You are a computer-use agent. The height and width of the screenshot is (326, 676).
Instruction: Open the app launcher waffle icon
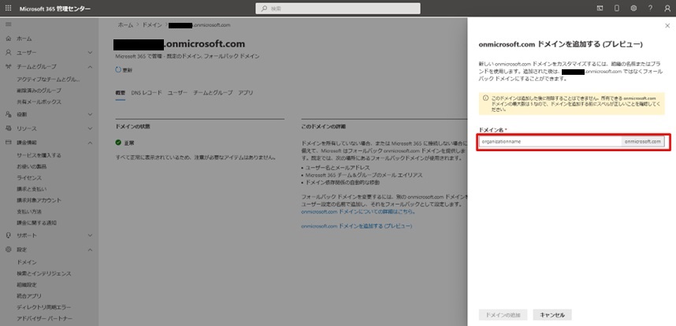point(8,8)
